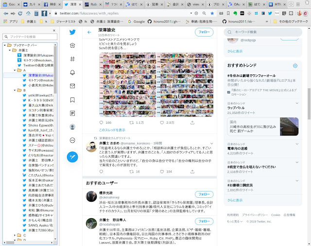Like the 弁護士 おまめ tweet
The image size is (311, 246).
click(162, 171)
